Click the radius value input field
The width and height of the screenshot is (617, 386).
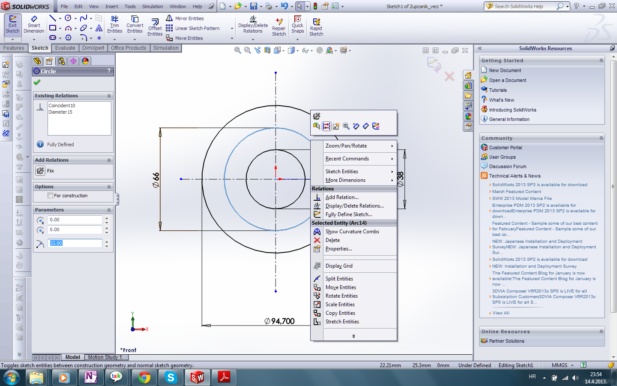[x=75, y=243]
